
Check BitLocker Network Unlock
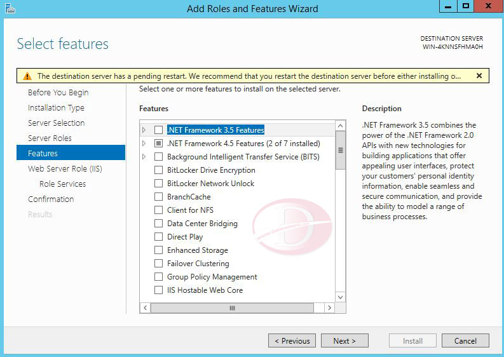(158, 184)
